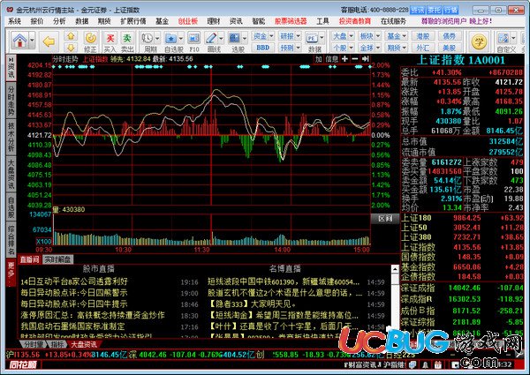
Task: Switch to the 大盘资讯 bottom tab
Action: (x=84, y=345)
